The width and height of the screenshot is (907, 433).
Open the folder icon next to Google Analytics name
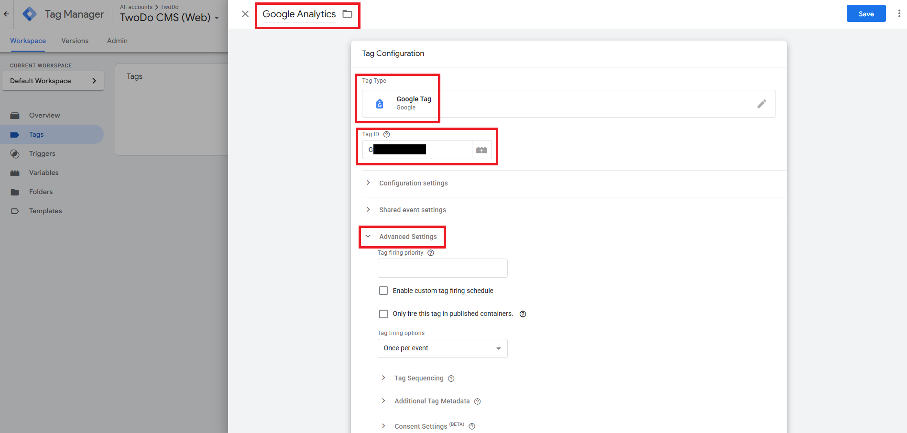pyautogui.click(x=347, y=14)
